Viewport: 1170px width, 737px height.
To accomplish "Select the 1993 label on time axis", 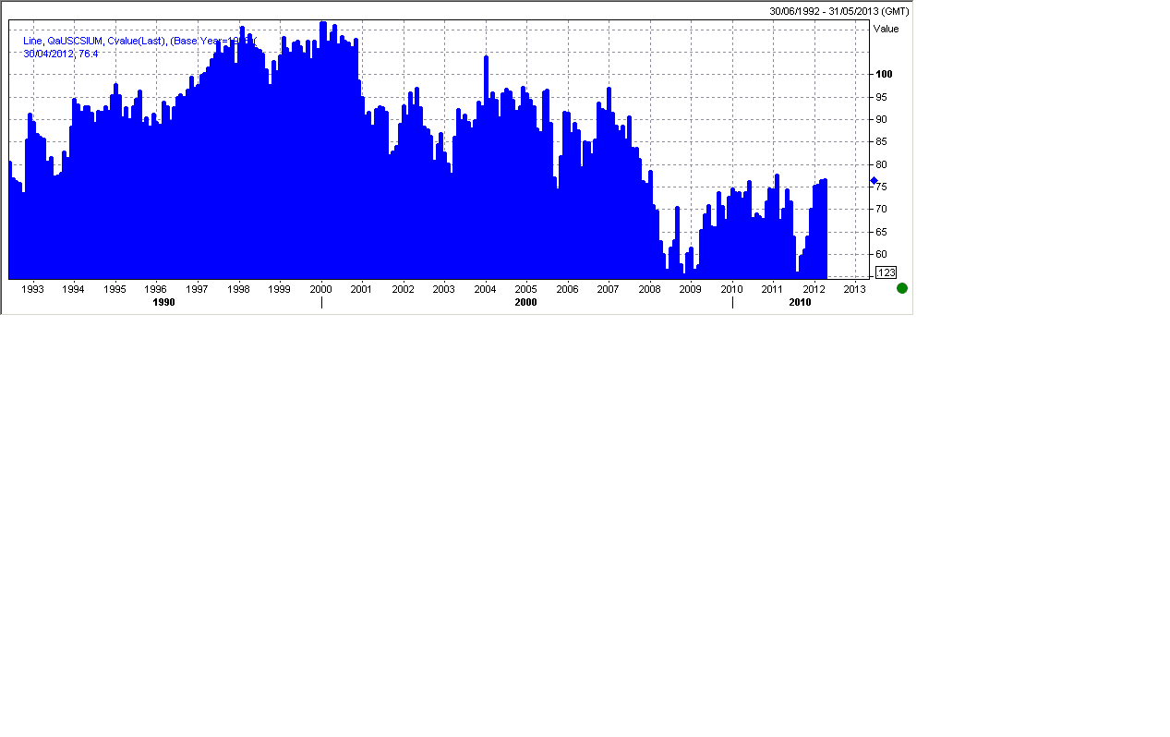I will click(32, 289).
